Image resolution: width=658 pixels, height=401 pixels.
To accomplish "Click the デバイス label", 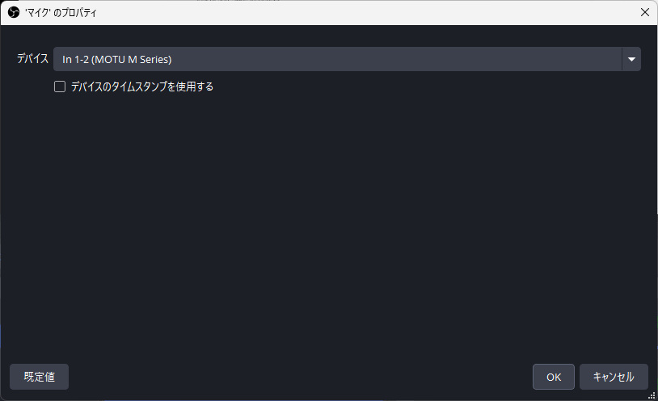I will pos(32,59).
